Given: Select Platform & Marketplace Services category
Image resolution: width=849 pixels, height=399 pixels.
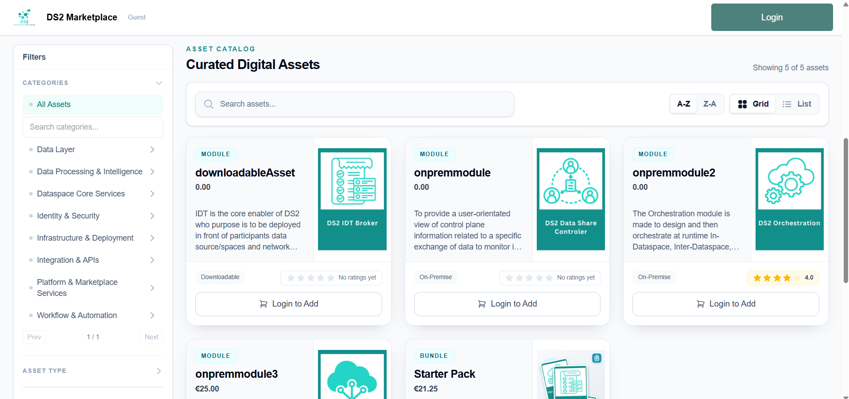Looking at the screenshot, I should [x=77, y=288].
